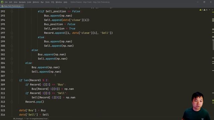Screen dimensions: 214x120
Task: Click 'Sell_position = True' on line 296
Action: click(60, 29)
